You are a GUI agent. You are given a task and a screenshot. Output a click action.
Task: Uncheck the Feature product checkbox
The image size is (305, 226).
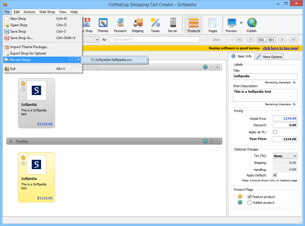tap(249, 197)
